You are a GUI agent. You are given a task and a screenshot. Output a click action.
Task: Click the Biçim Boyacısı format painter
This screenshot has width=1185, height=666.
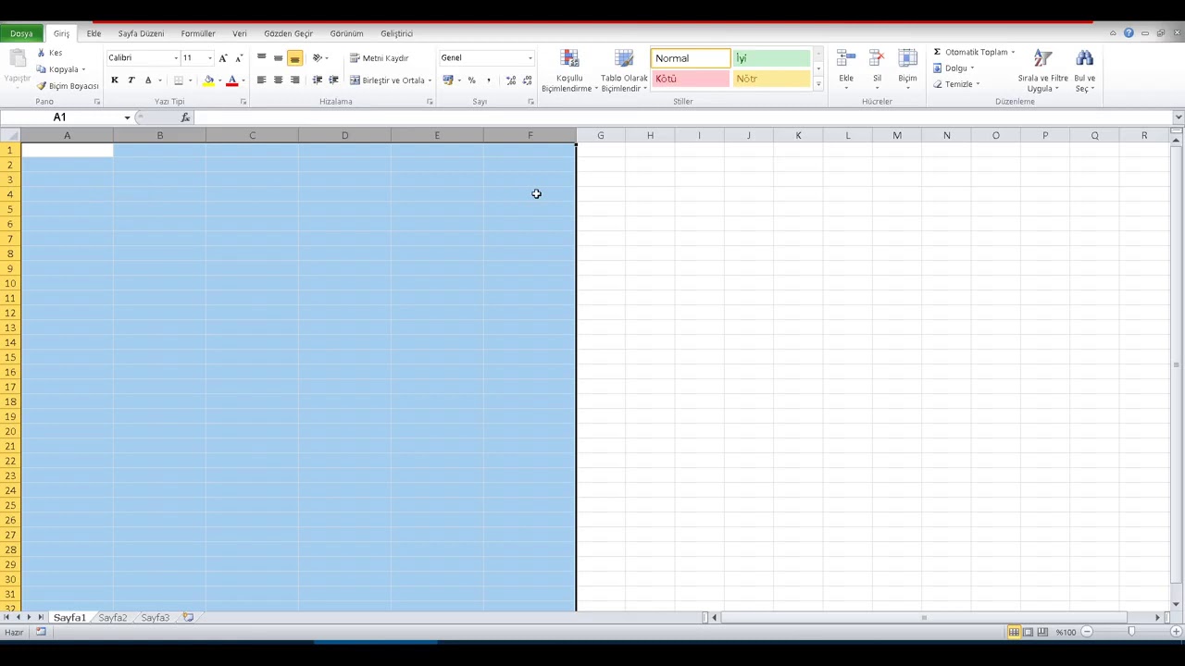(68, 86)
